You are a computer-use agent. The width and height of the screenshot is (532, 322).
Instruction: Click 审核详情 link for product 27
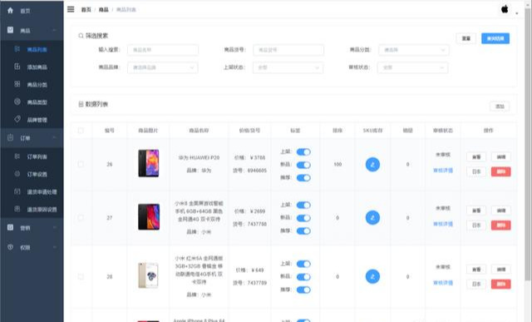(443, 224)
